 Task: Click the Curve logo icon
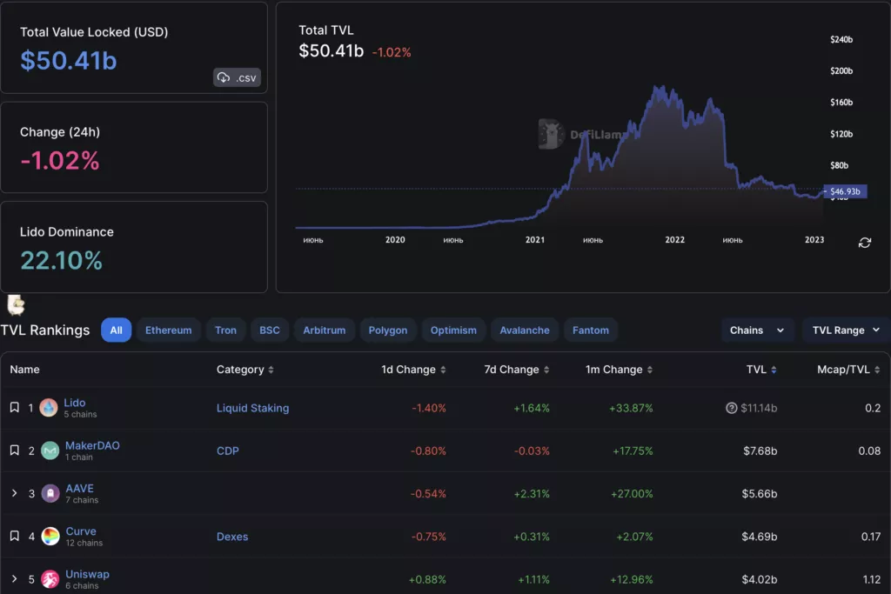[x=50, y=537]
